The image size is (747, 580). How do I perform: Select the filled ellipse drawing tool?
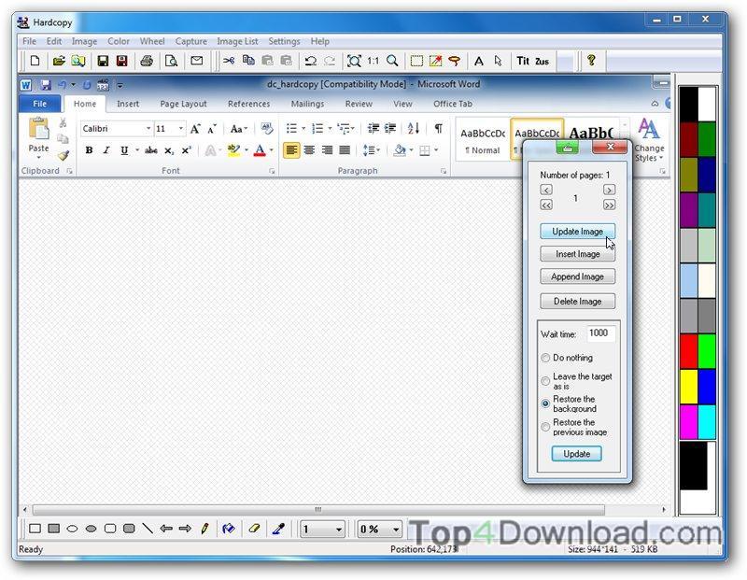click(91, 530)
